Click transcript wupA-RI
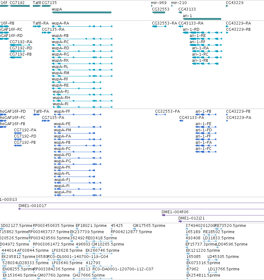Viewport: 264px width, 280px height. coord(60,104)
